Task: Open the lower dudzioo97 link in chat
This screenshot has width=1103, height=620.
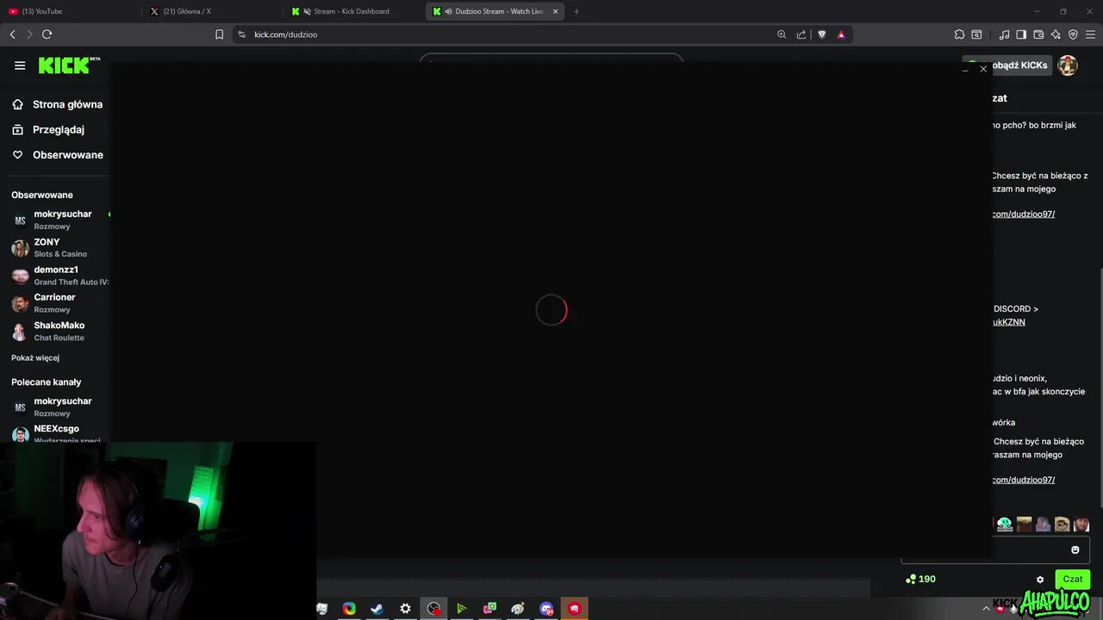Action: click(x=1023, y=480)
